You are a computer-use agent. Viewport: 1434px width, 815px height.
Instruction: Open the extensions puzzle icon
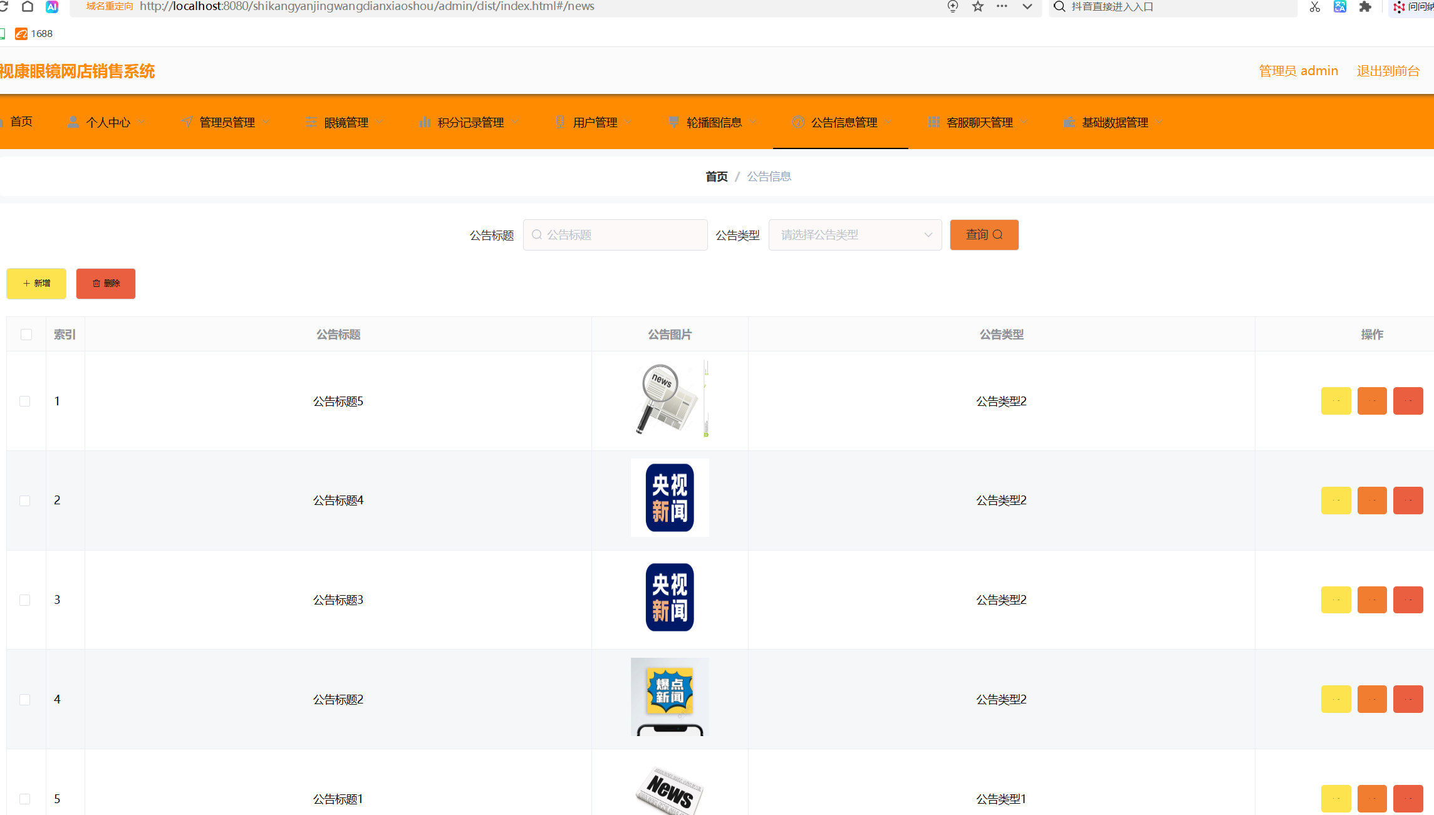click(1364, 6)
